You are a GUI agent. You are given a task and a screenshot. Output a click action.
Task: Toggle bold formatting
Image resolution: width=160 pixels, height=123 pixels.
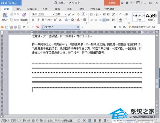33,20
